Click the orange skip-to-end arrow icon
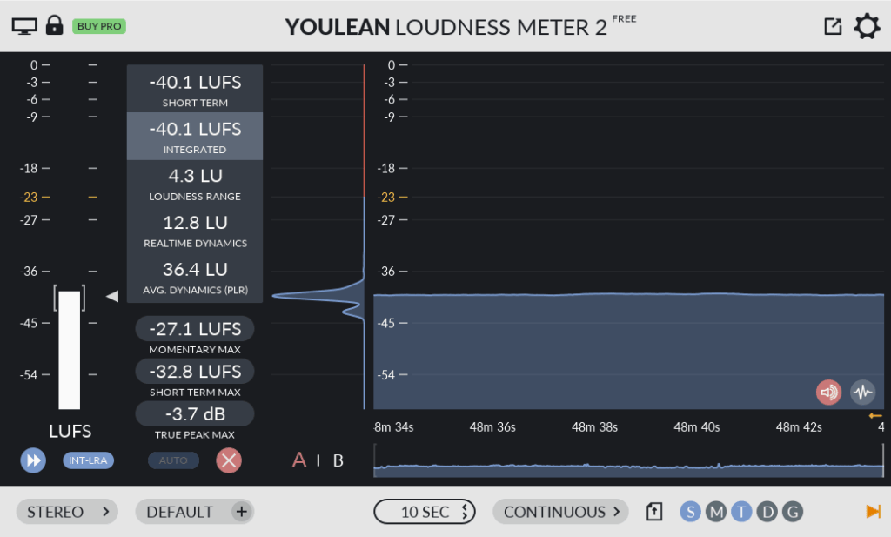 [x=873, y=512]
